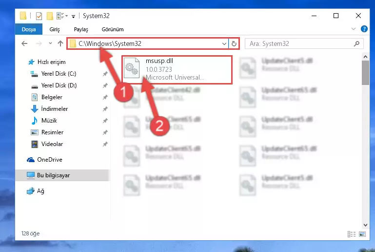Switch to the Giriş tab

coord(55,29)
